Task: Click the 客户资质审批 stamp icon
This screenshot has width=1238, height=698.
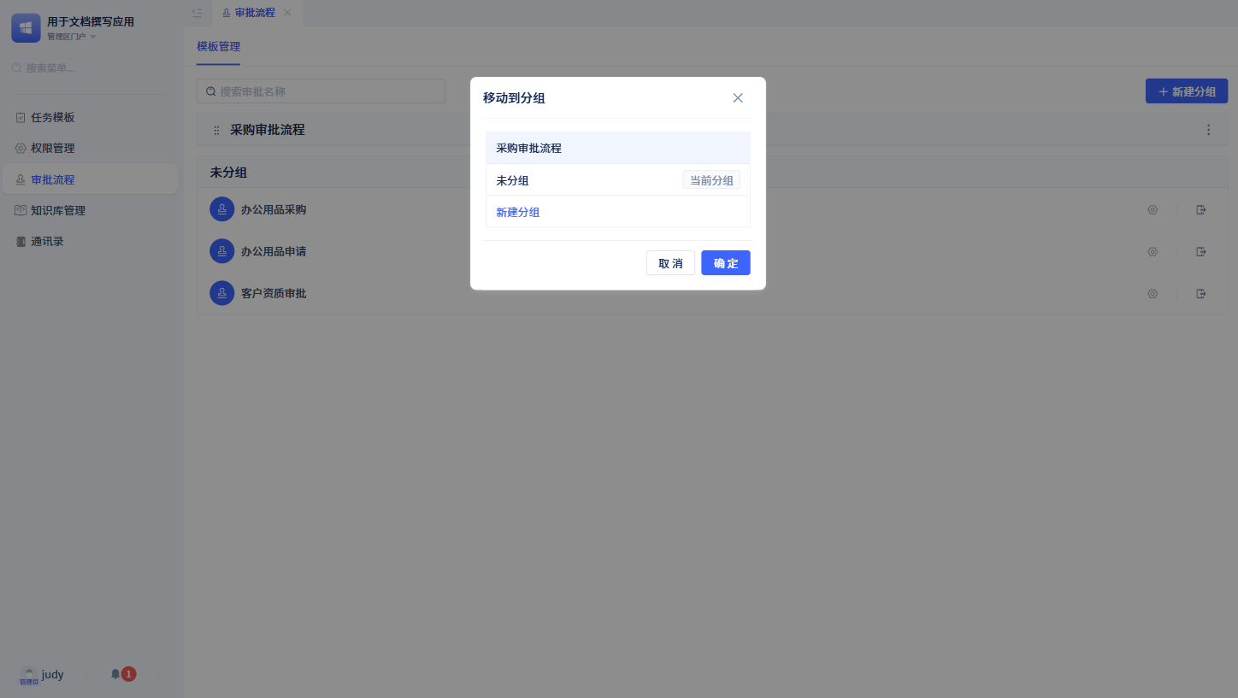Action: click(x=222, y=293)
